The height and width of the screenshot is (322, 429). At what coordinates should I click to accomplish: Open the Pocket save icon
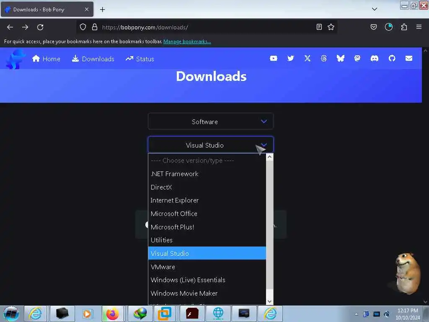373,27
